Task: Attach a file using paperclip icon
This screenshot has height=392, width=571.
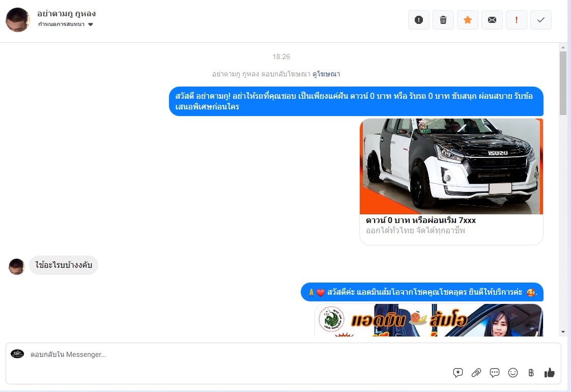Action: click(x=476, y=372)
